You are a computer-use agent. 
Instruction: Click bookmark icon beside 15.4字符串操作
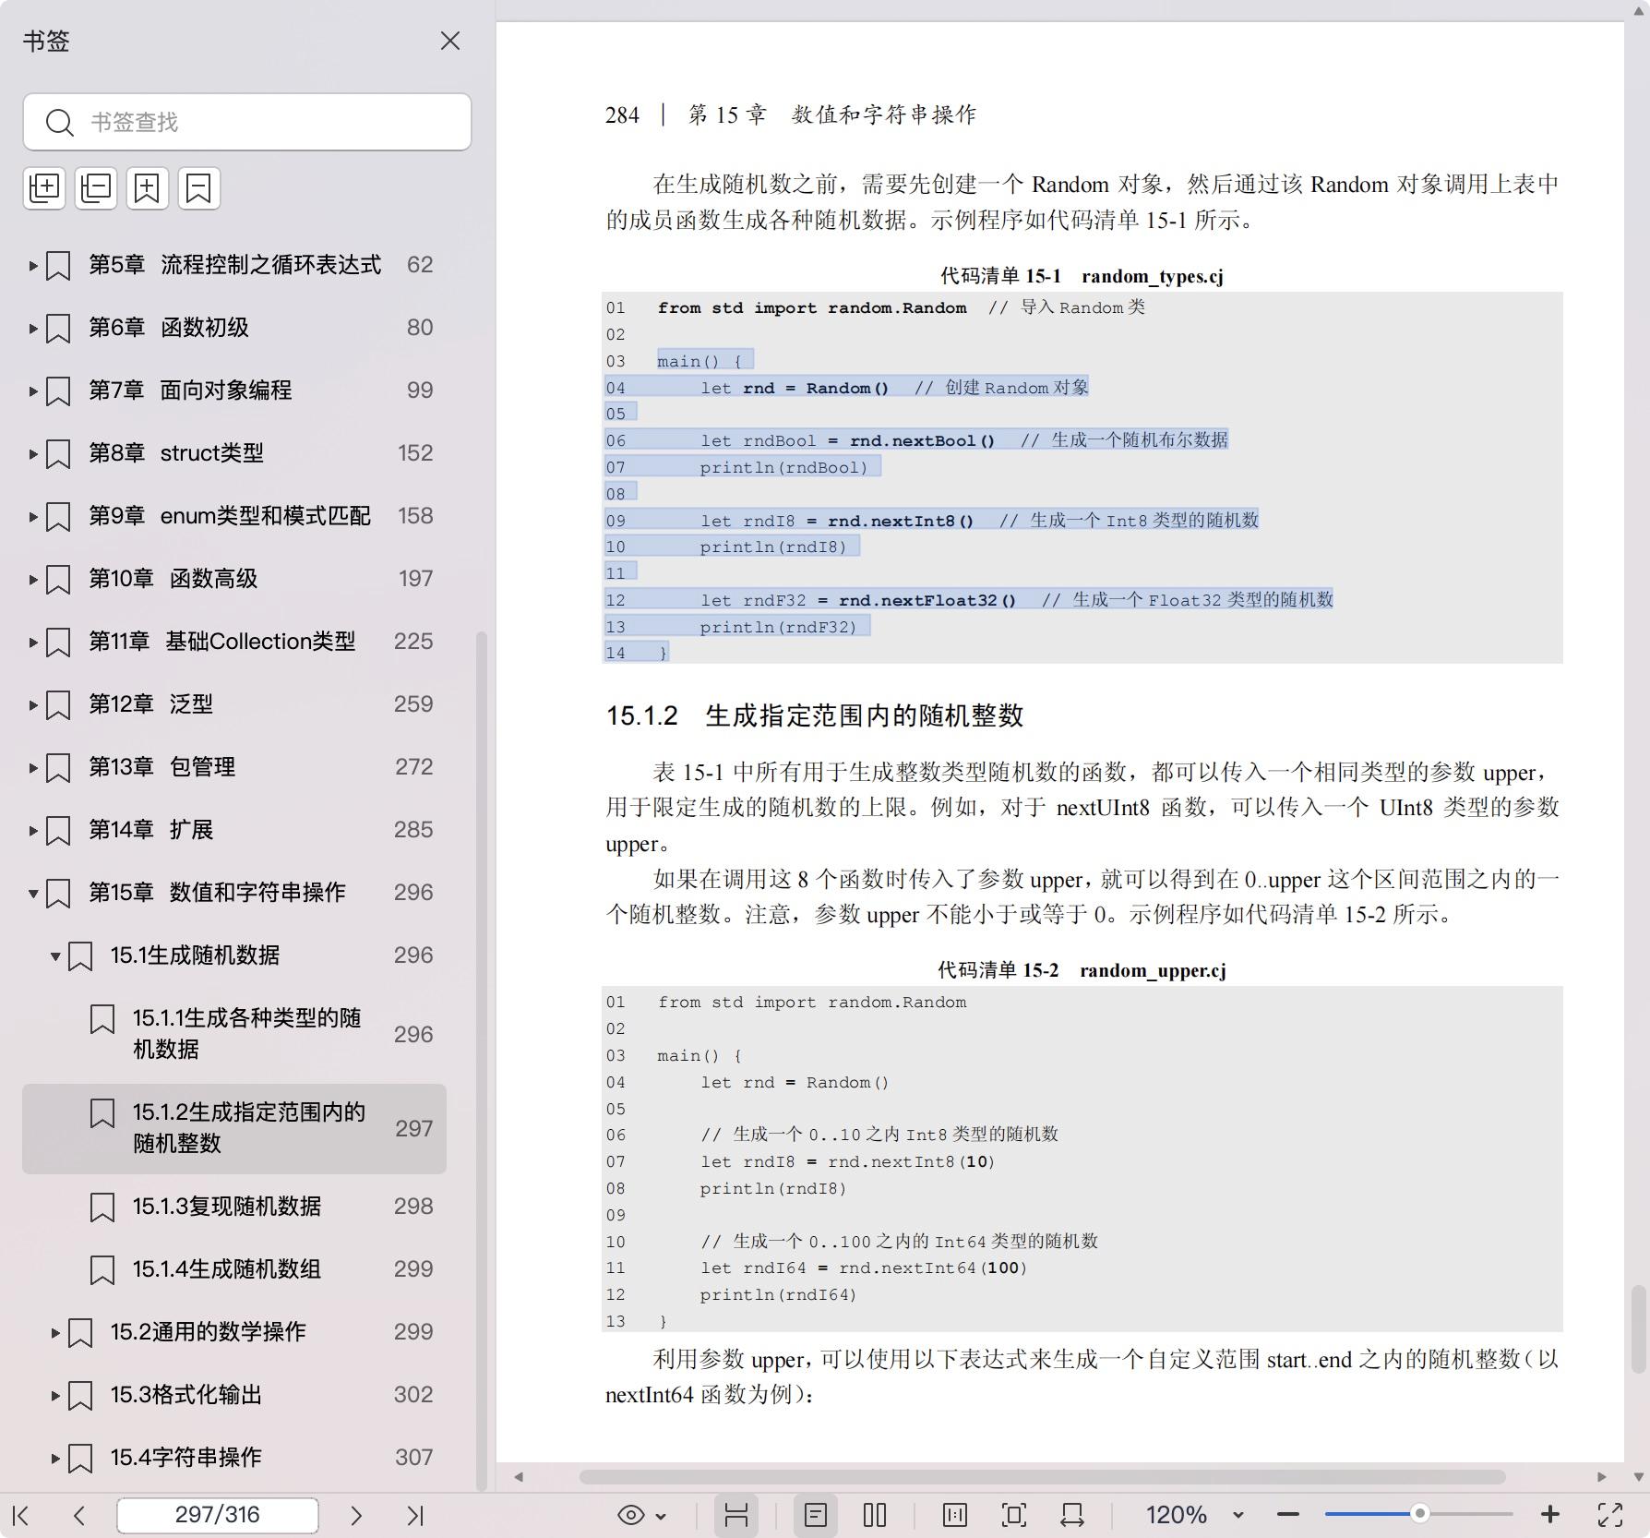pyautogui.click(x=80, y=1459)
